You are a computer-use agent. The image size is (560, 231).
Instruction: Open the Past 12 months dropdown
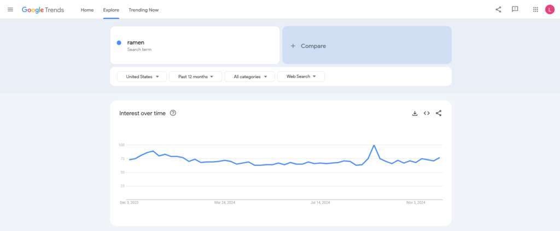[x=195, y=76]
